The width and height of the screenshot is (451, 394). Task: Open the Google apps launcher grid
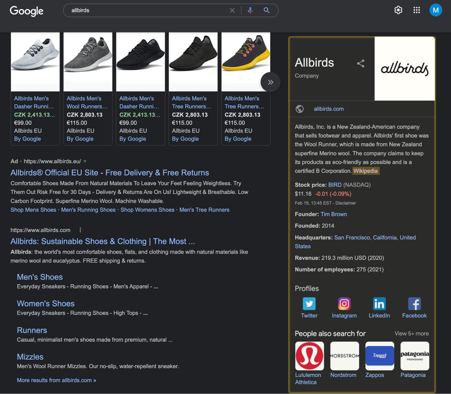416,10
